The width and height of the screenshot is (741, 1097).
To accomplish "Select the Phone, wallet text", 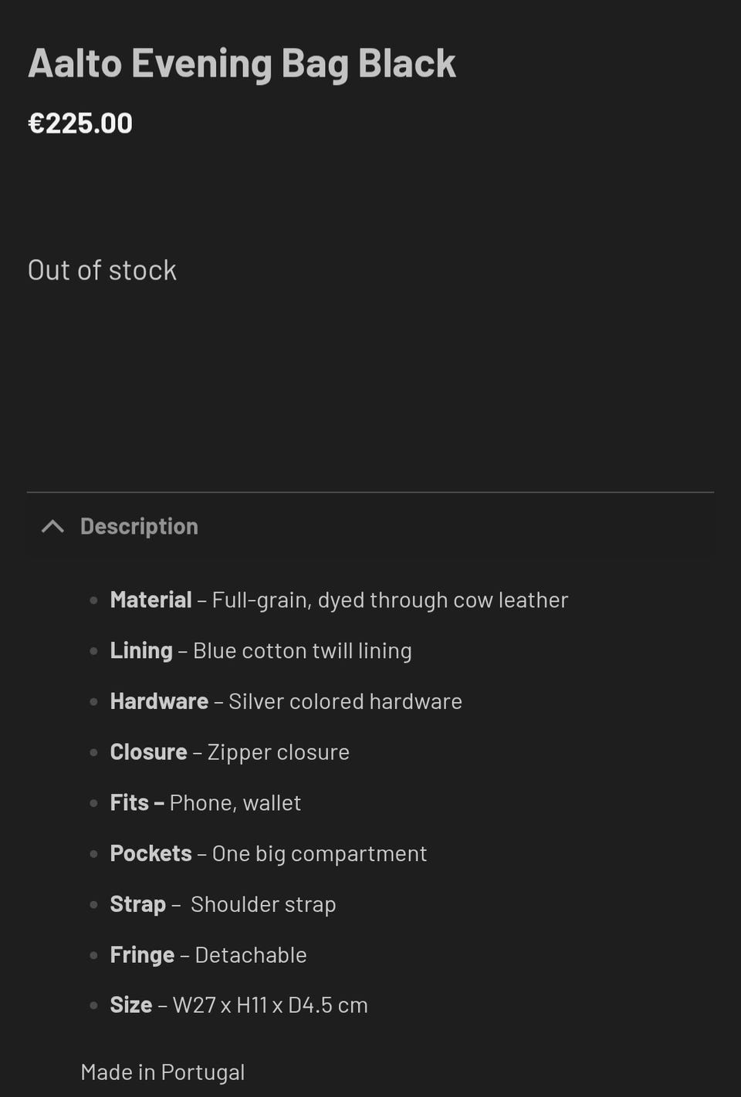I will pyautogui.click(x=235, y=803).
